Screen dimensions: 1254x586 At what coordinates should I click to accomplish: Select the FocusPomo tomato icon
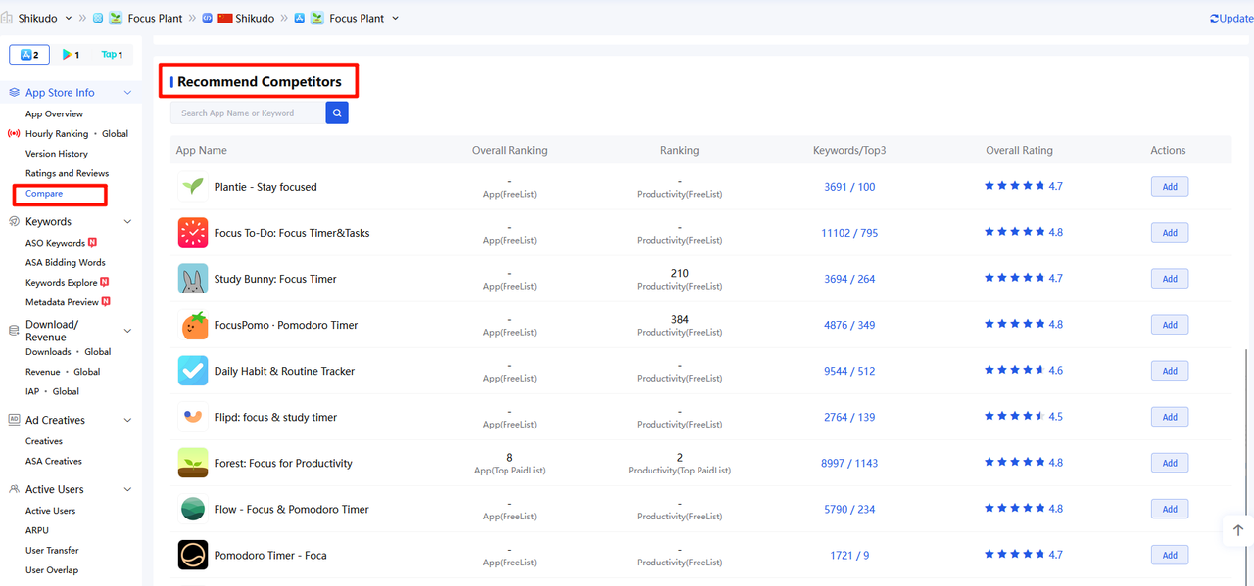coord(193,325)
